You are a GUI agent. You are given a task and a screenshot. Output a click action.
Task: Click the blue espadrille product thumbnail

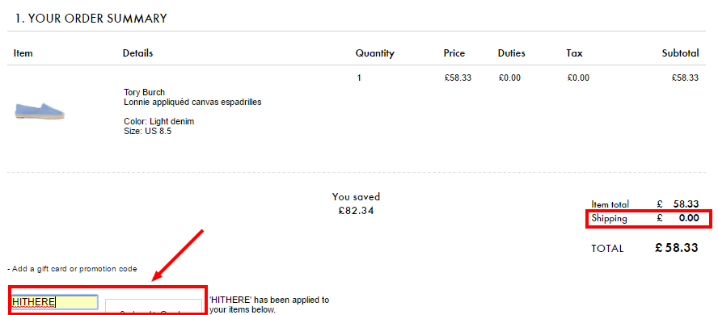click(x=40, y=111)
